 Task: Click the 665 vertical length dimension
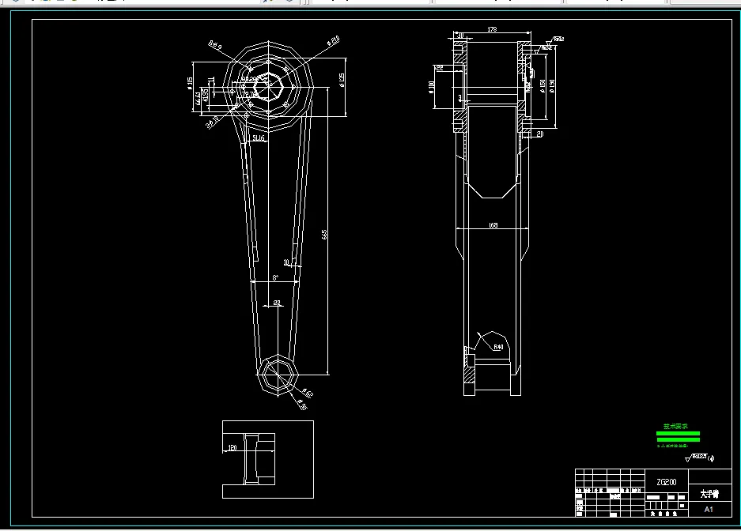click(x=324, y=235)
